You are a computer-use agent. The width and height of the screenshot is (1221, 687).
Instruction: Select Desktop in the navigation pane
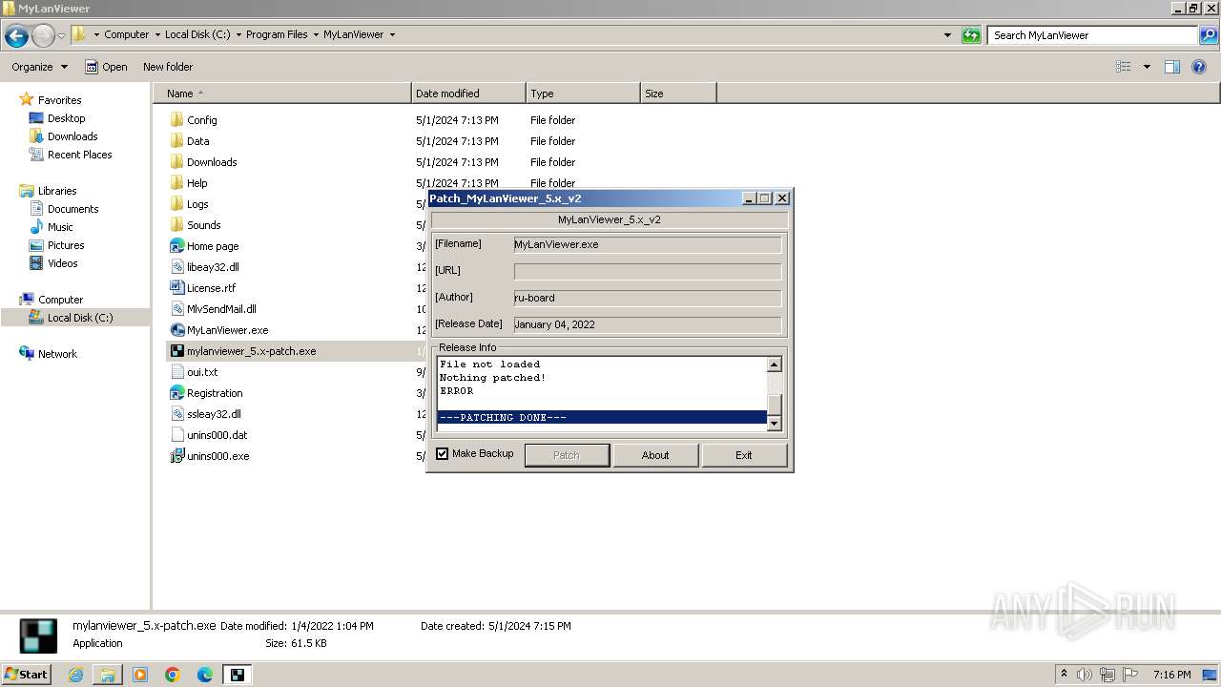click(x=66, y=118)
